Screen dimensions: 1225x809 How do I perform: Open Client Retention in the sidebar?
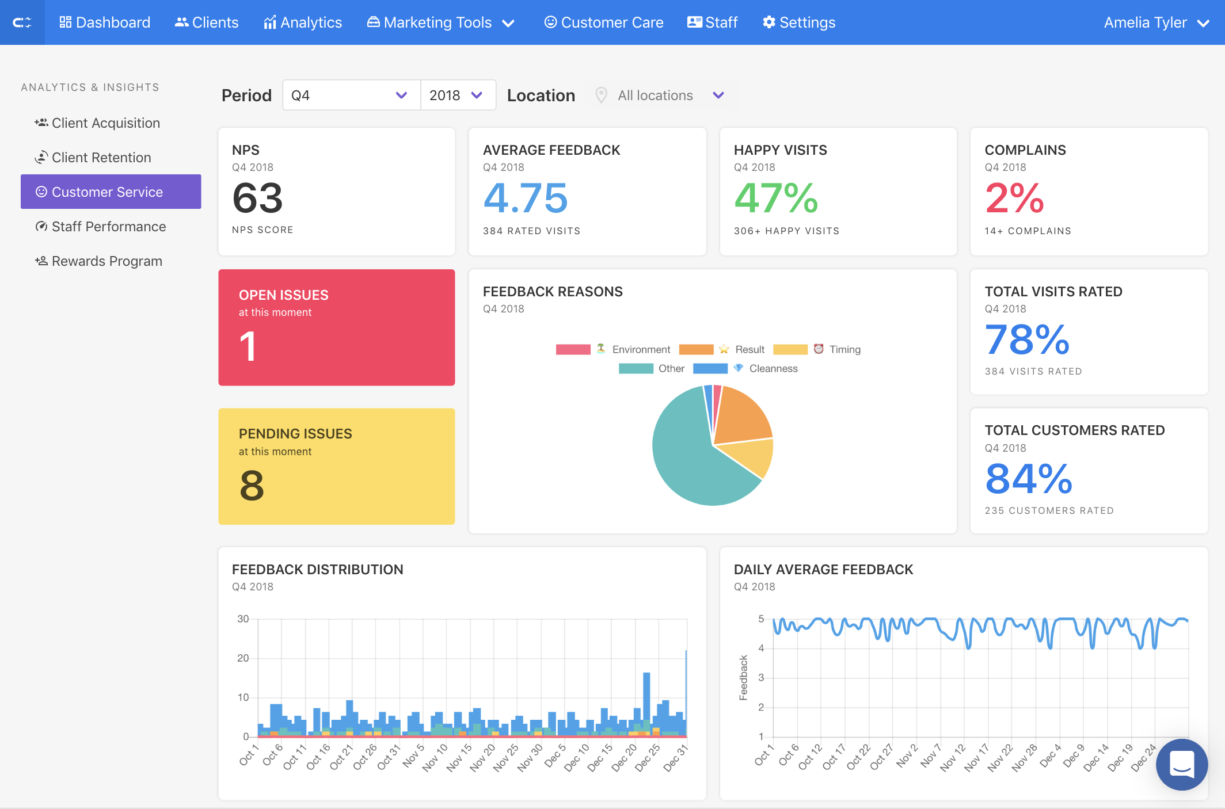pyautogui.click(x=101, y=158)
